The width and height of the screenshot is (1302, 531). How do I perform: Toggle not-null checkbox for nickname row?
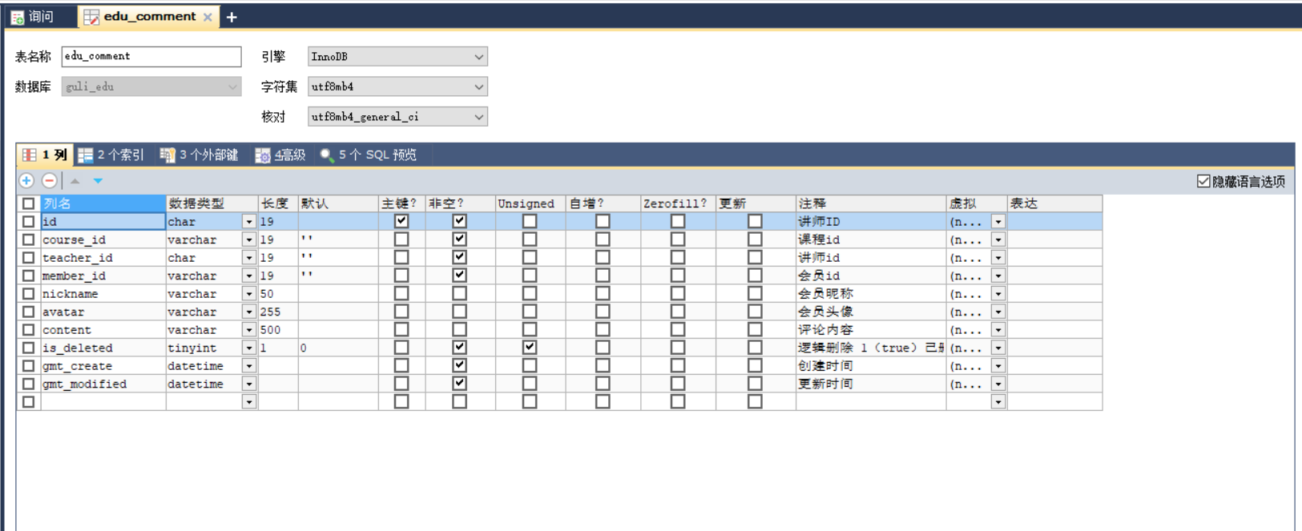(x=459, y=293)
